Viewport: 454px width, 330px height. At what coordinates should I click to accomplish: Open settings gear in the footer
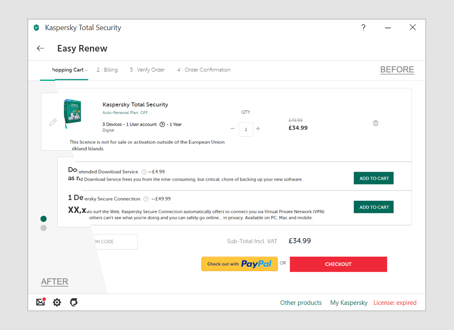57,302
